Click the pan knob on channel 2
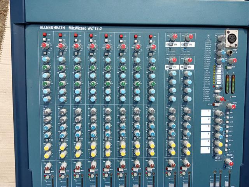 (x=63, y=166)
